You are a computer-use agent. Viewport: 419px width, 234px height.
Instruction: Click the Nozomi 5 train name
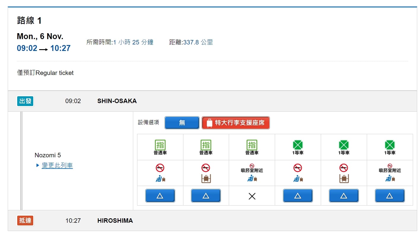coord(48,155)
